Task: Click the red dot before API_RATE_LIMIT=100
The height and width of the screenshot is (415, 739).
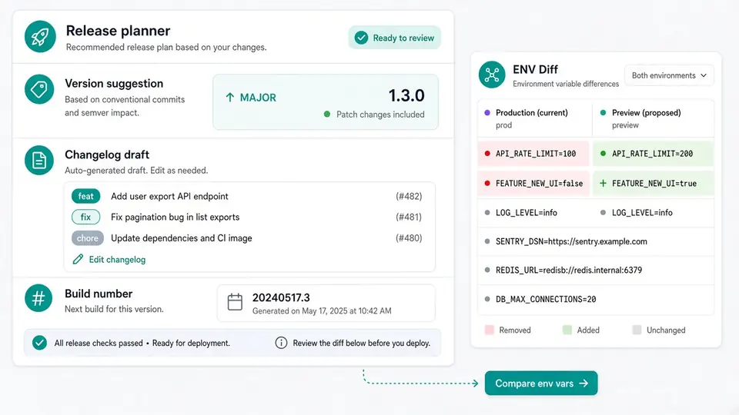Action: tap(487, 154)
